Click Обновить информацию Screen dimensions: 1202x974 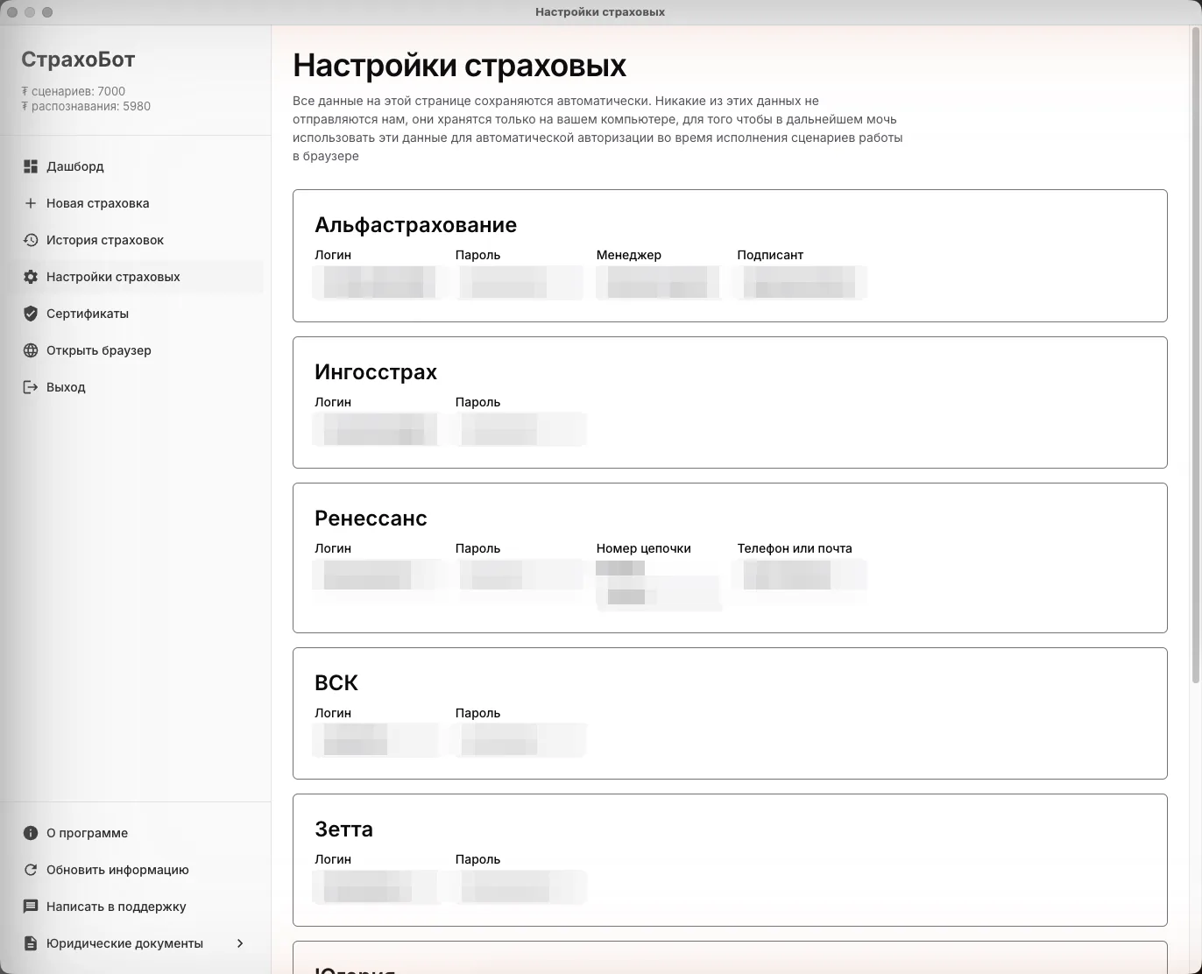136,870
